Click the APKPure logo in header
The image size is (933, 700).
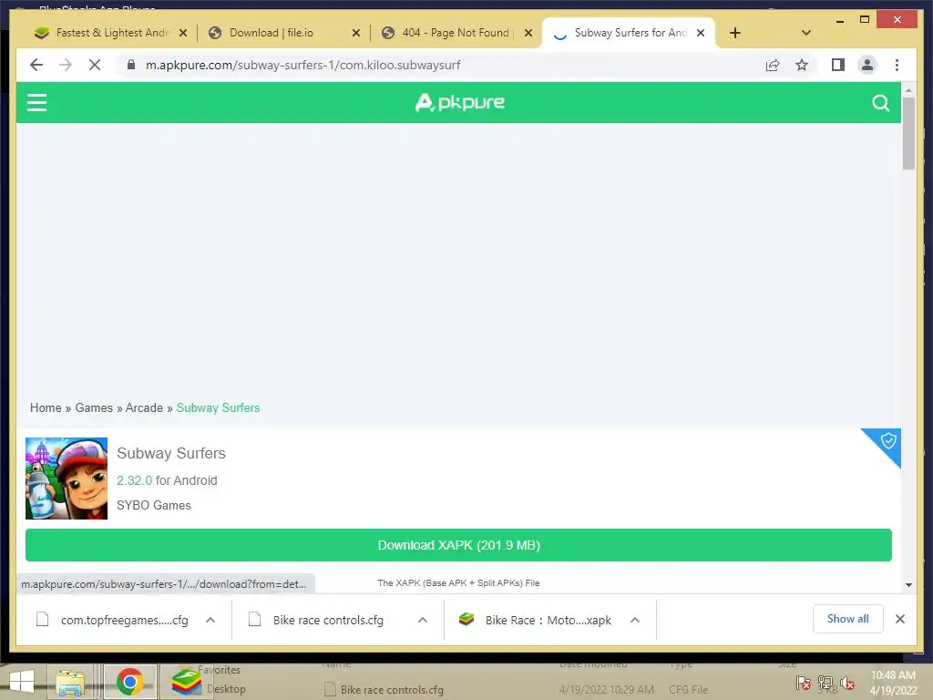[x=459, y=102]
